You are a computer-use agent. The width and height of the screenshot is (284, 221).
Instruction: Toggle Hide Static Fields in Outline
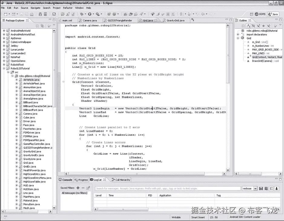point(259,26)
